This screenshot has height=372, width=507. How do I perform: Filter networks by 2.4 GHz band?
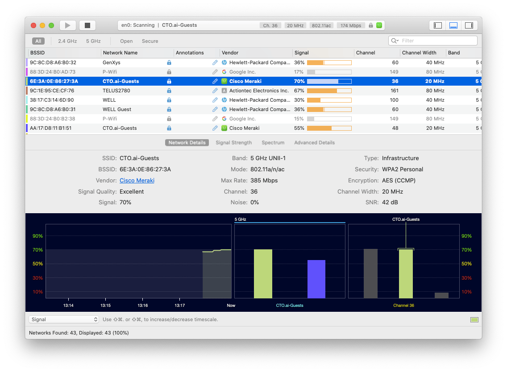pyautogui.click(x=67, y=41)
